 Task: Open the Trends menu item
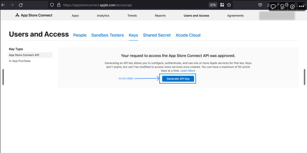(132, 16)
